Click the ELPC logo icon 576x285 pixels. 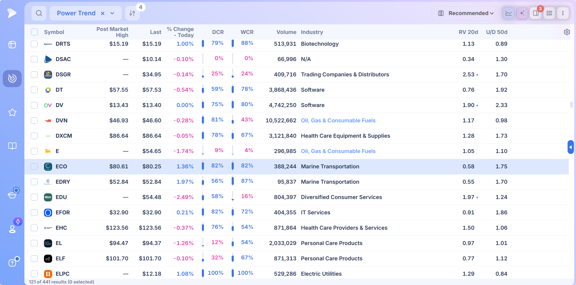point(48,274)
